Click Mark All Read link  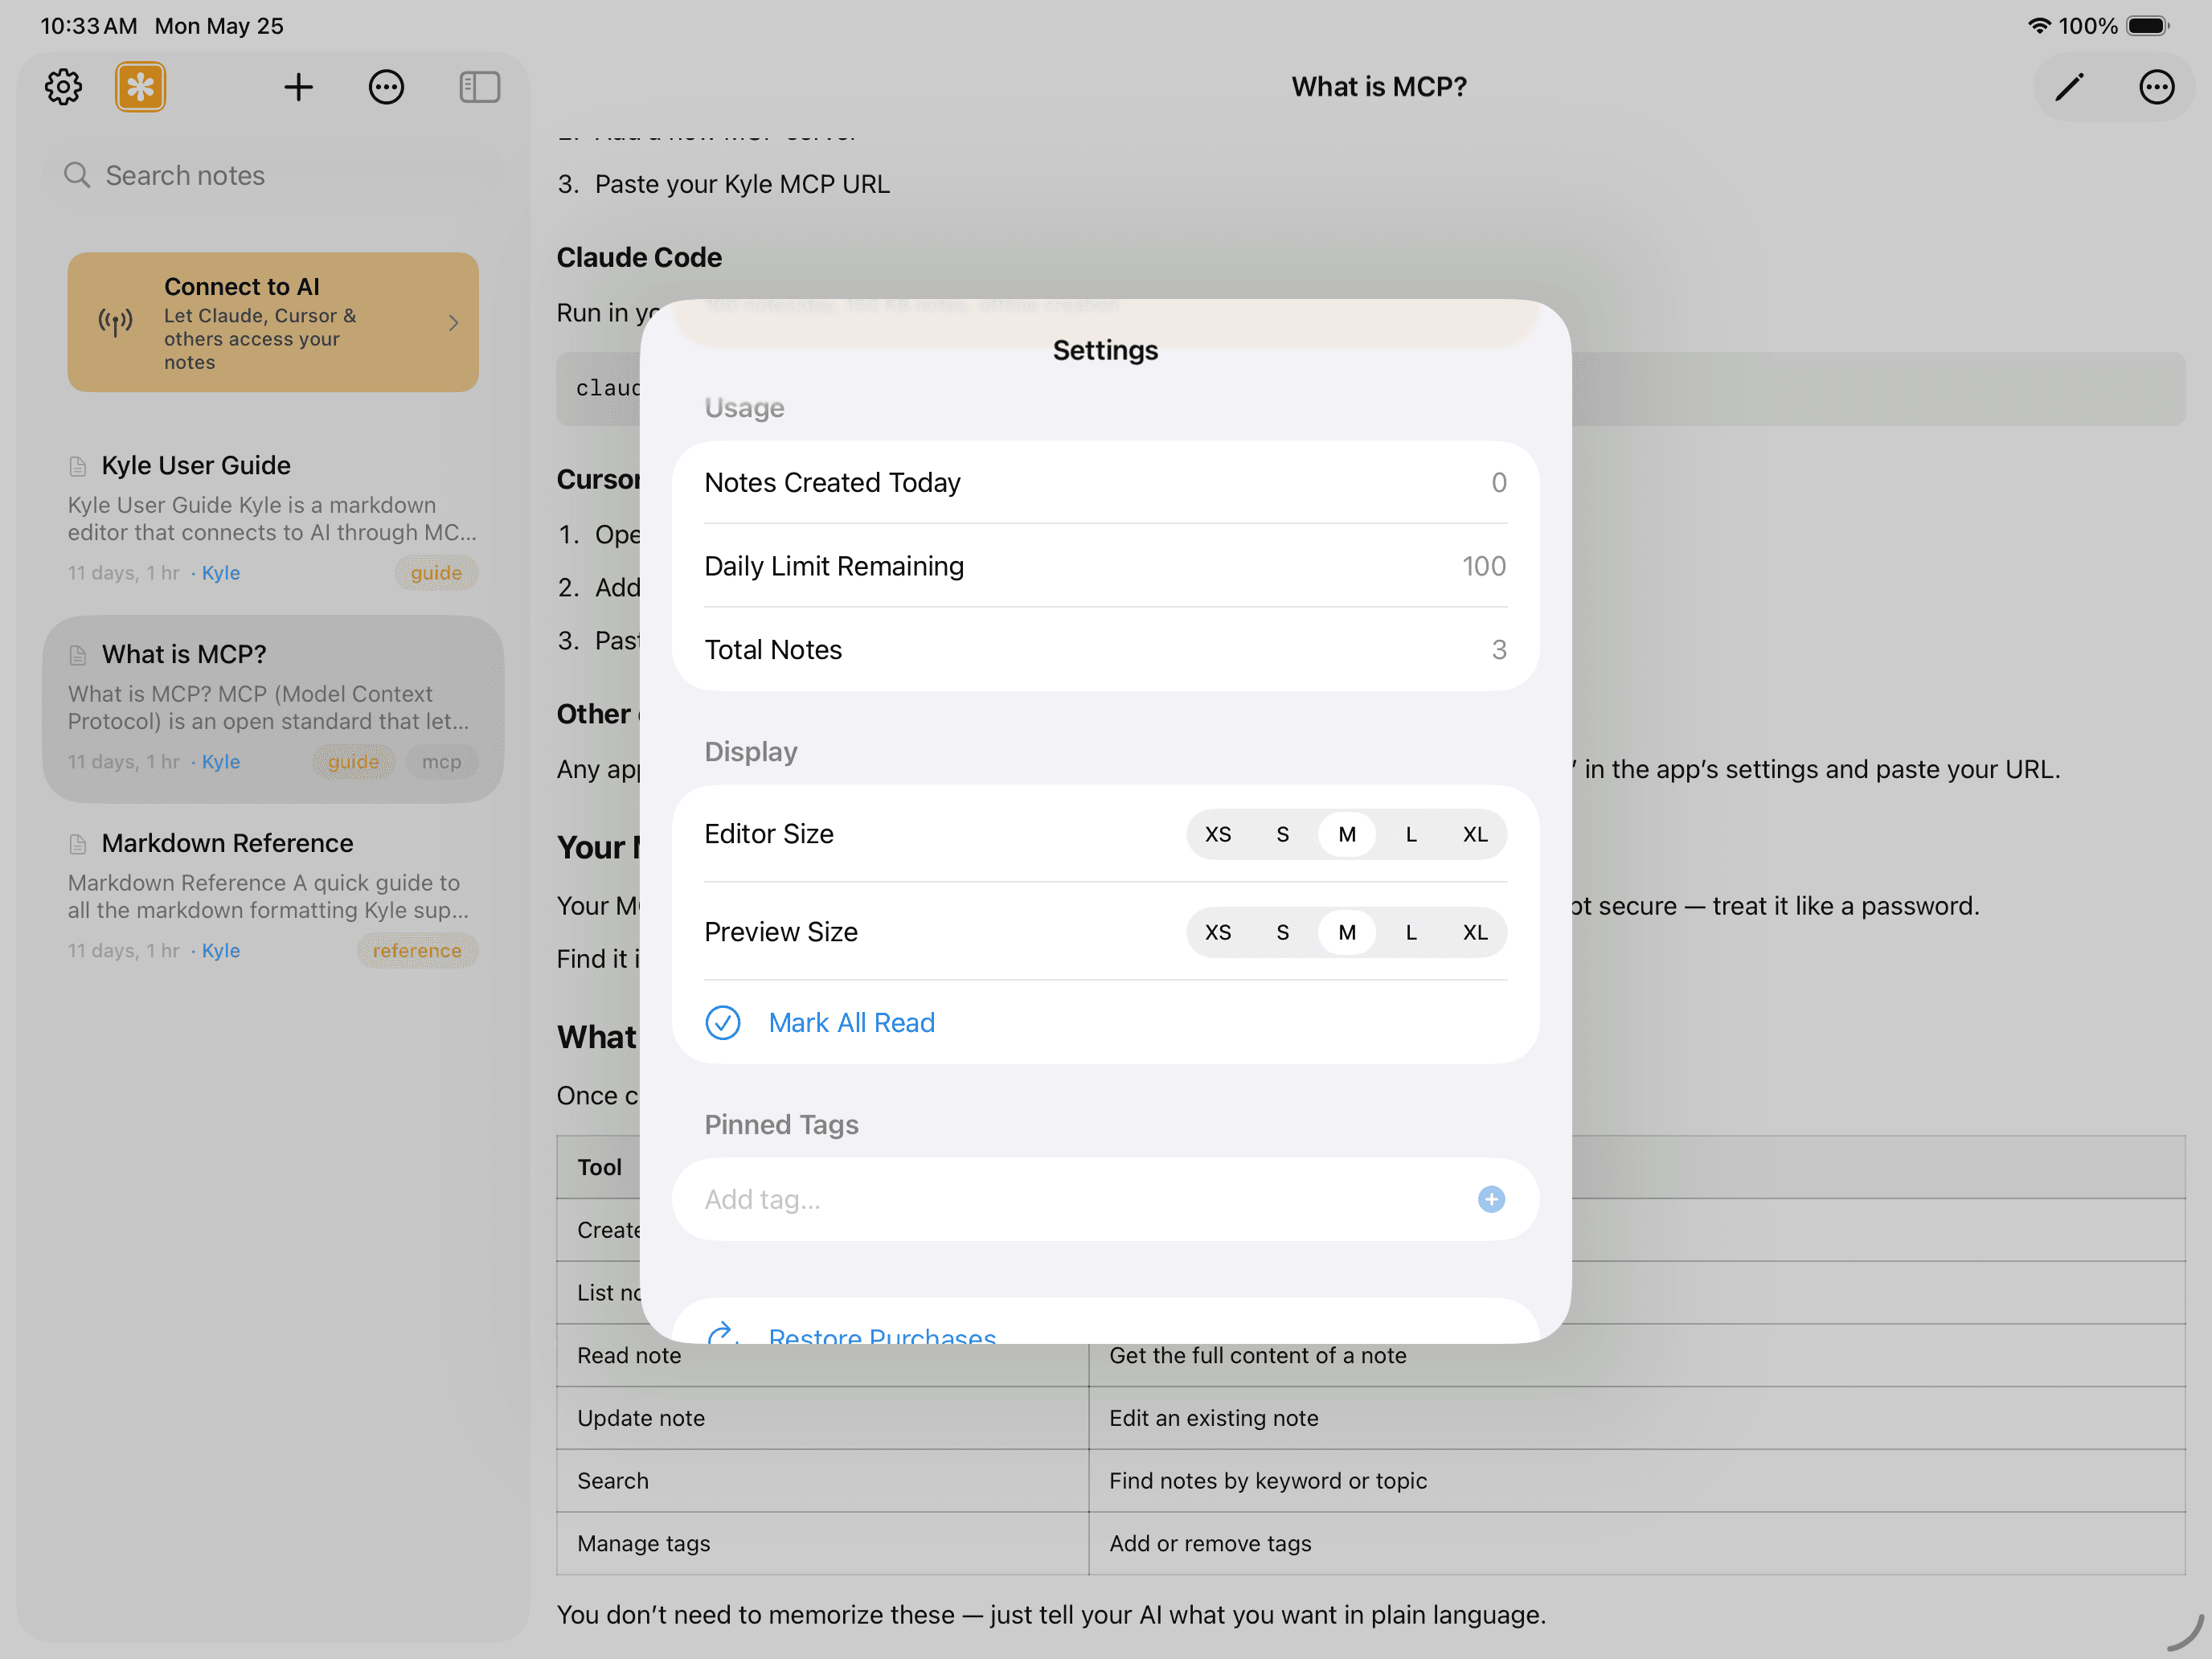(x=851, y=1023)
